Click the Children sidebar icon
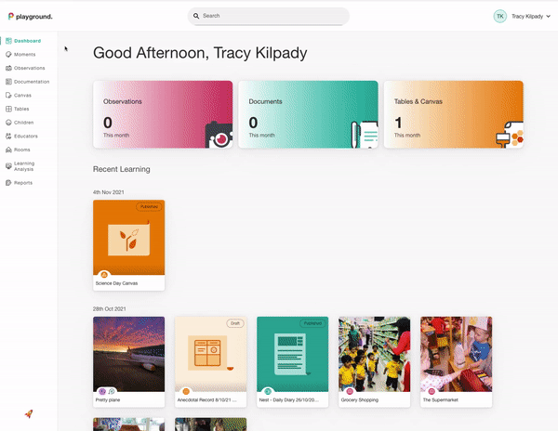 tap(8, 123)
